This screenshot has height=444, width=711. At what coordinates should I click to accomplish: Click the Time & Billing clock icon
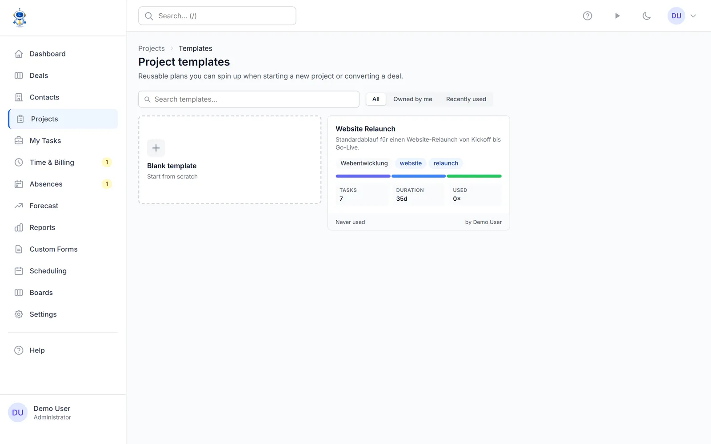(x=19, y=163)
